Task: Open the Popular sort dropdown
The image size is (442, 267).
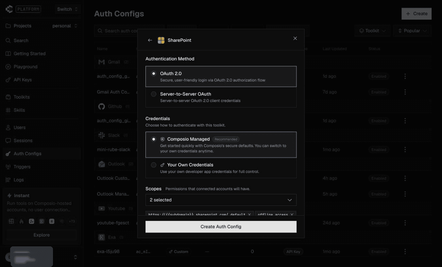Action: point(412,31)
